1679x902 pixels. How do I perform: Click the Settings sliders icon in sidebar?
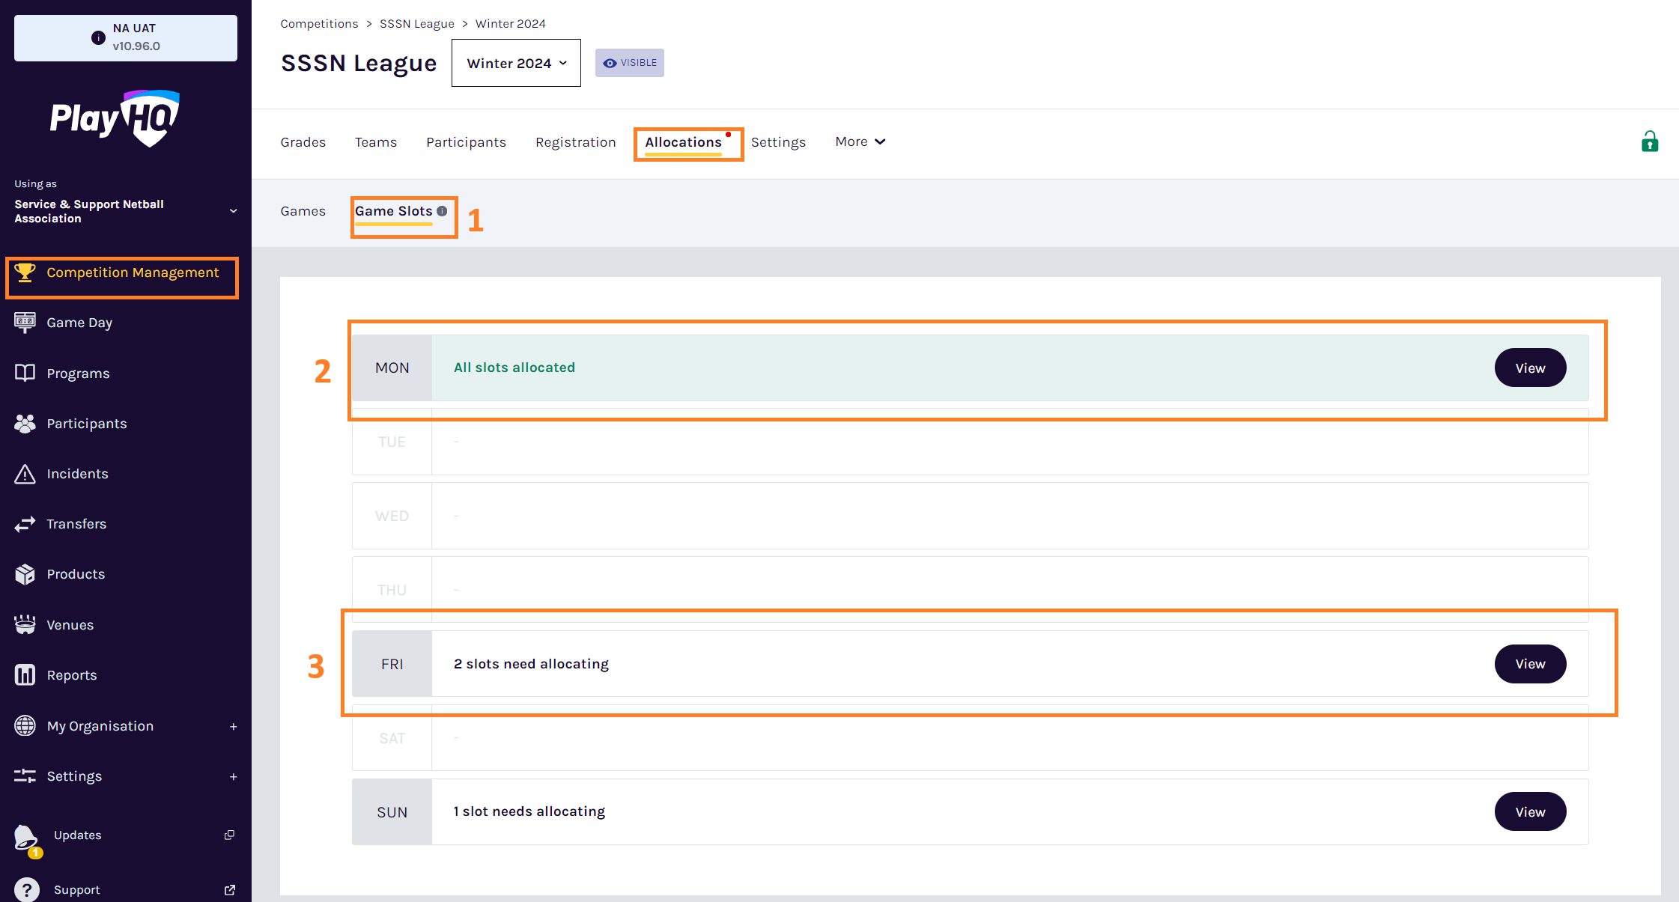25,775
